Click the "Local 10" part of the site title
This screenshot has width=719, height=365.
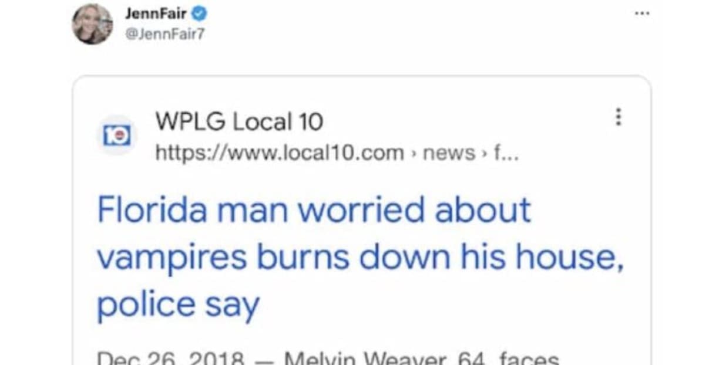pyautogui.click(x=278, y=122)
